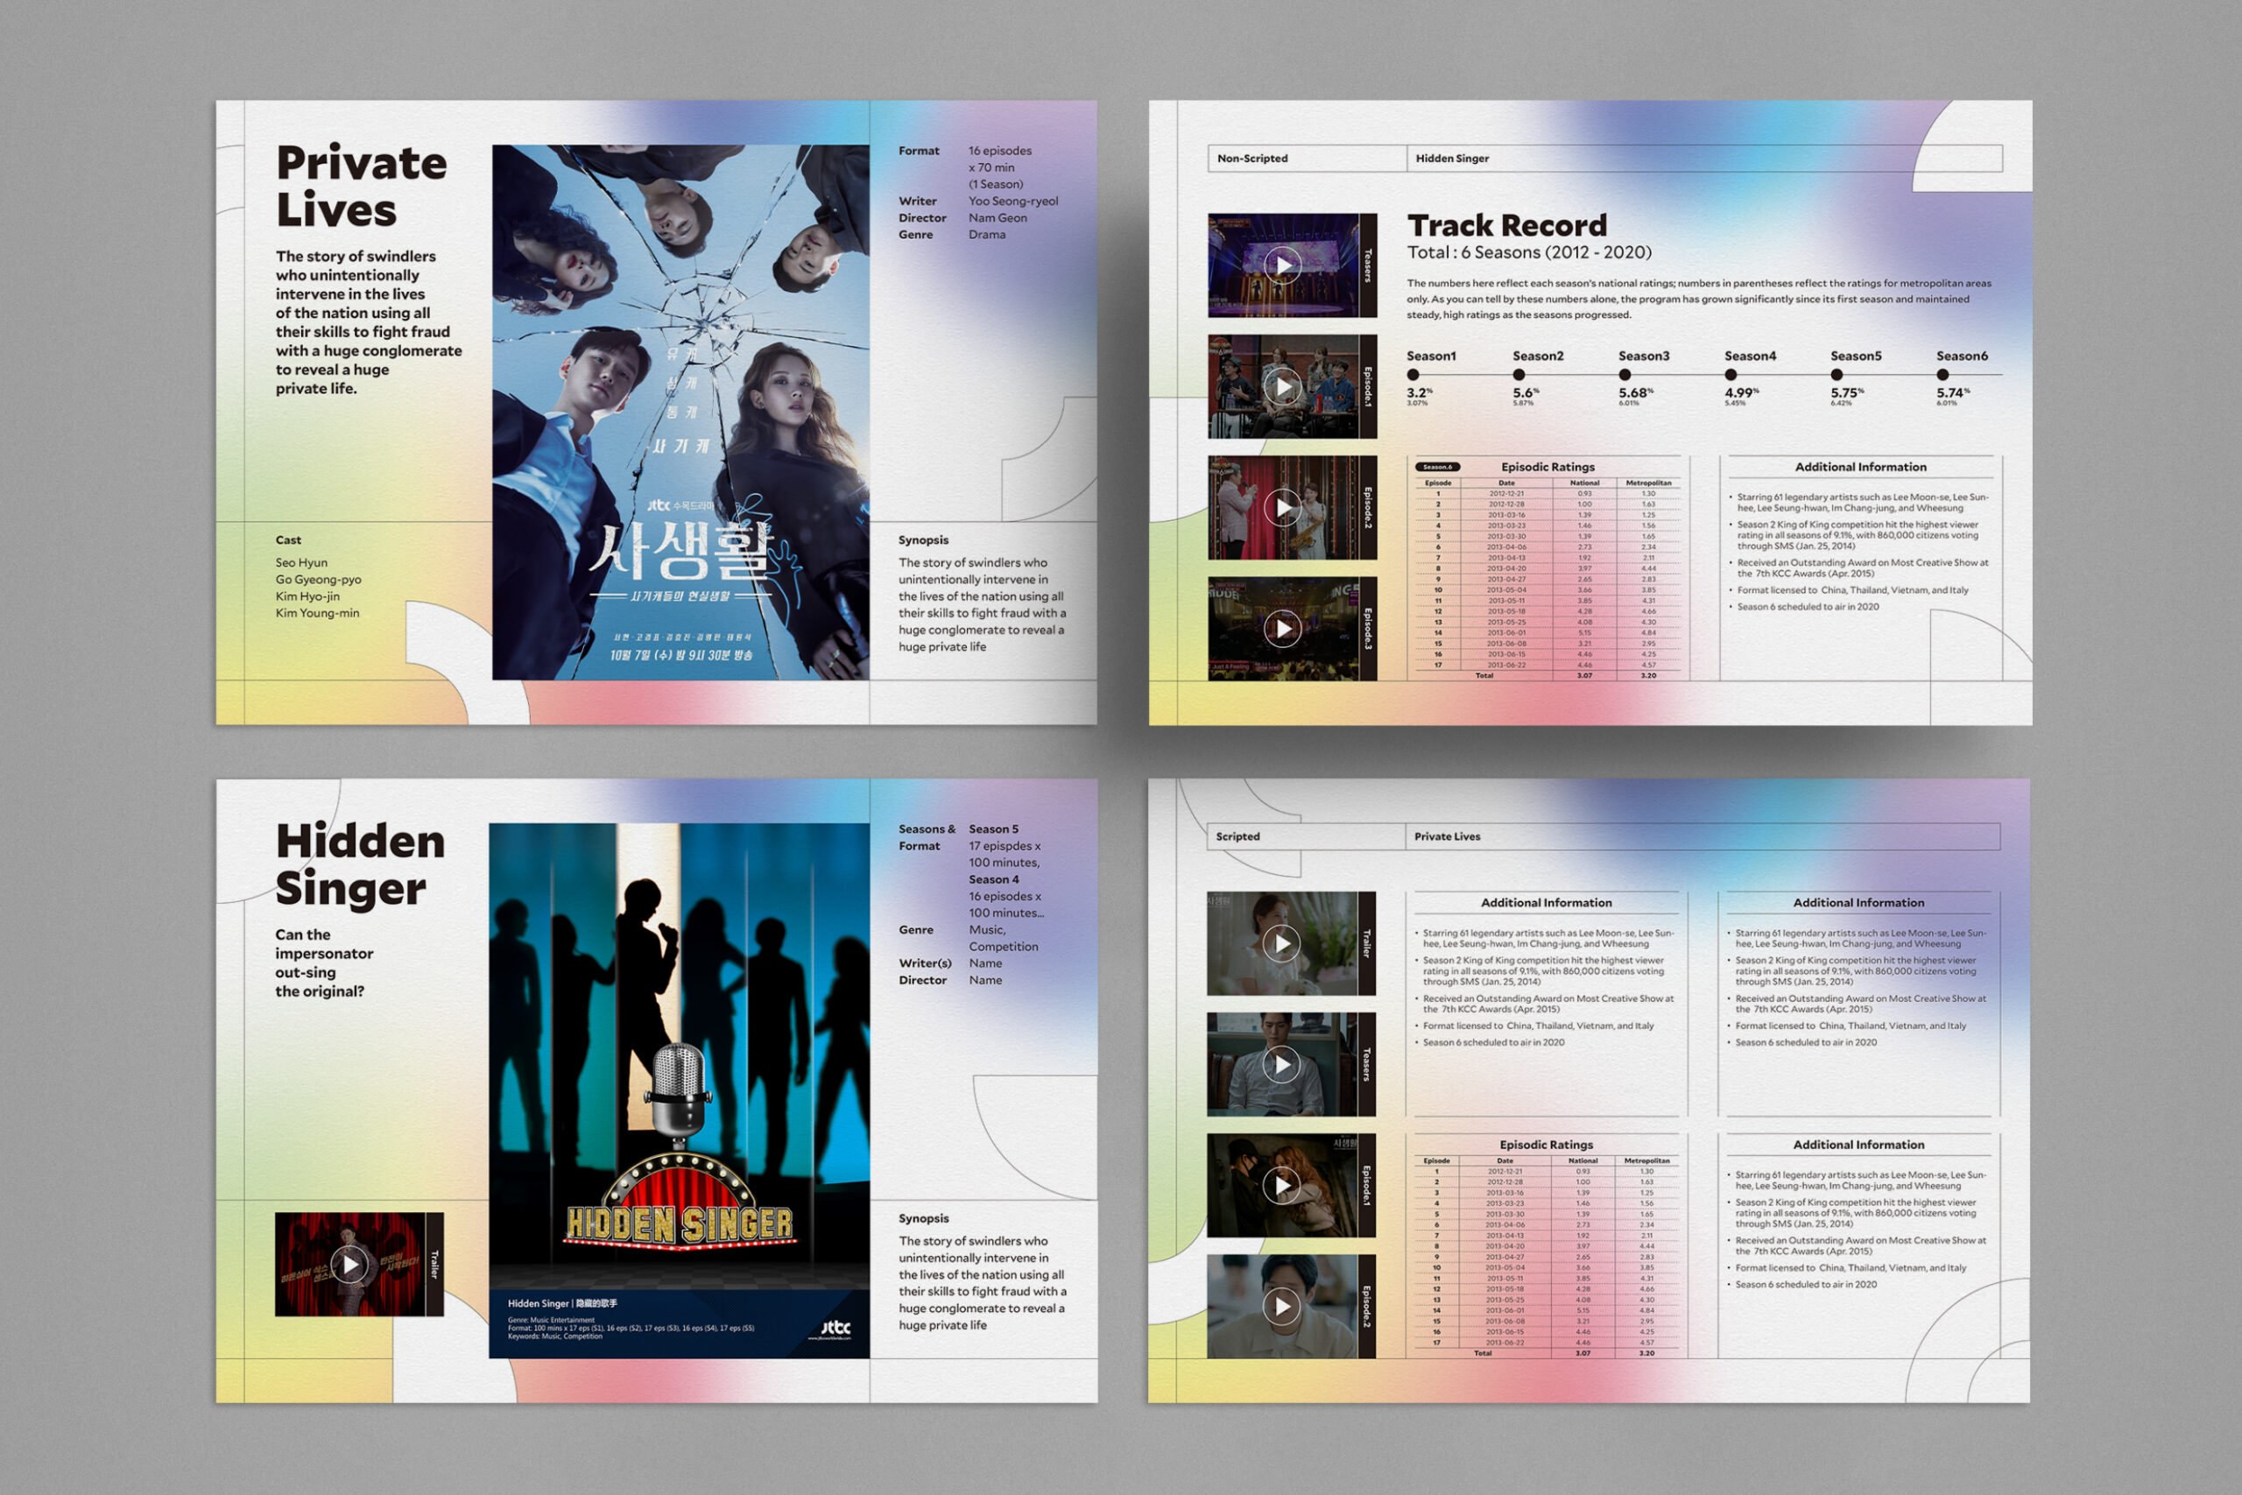Select director name 'Nam Geon'
2242x1495 pixels.
pos(998,218)
